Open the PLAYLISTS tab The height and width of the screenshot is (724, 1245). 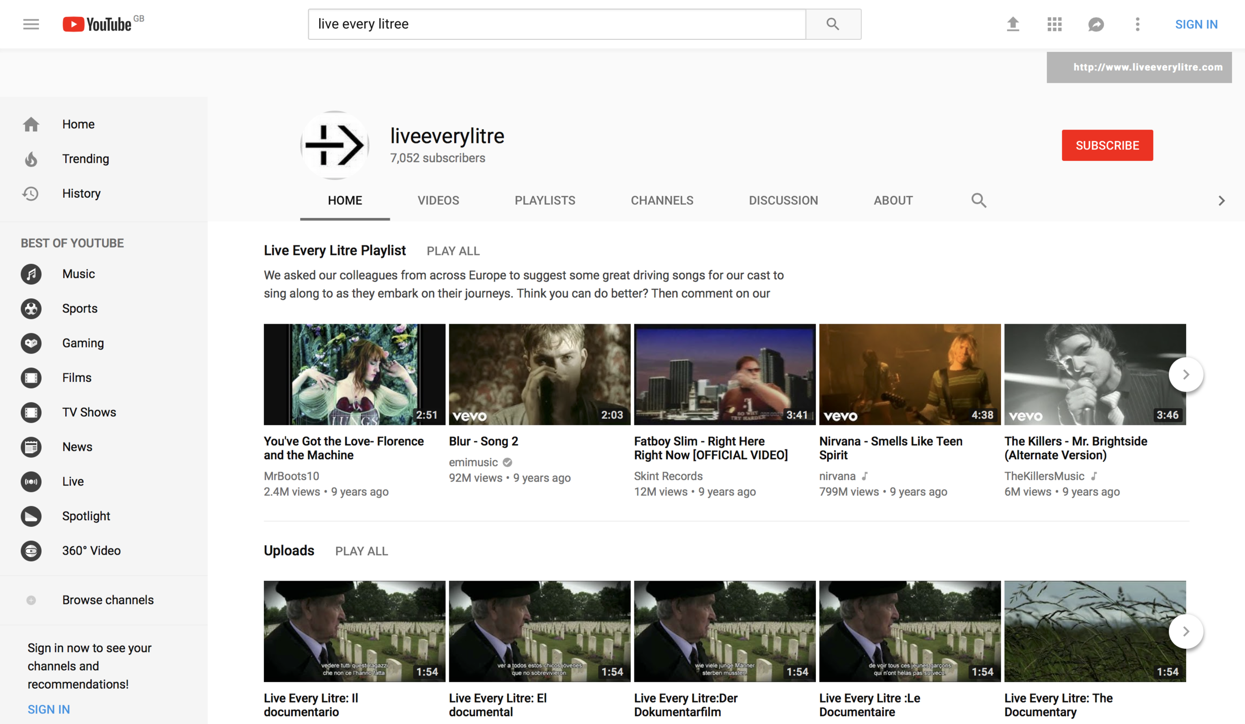pos(545,201)
